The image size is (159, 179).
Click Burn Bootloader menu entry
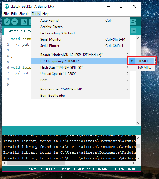pos(80,95)
